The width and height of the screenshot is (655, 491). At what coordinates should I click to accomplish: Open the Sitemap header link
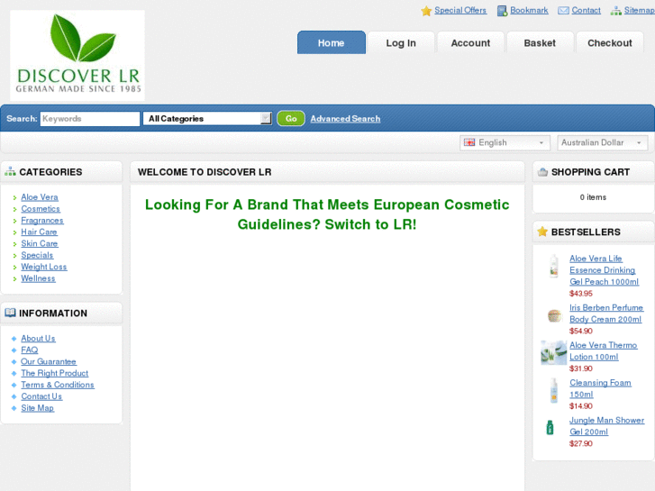pos(640,11)
